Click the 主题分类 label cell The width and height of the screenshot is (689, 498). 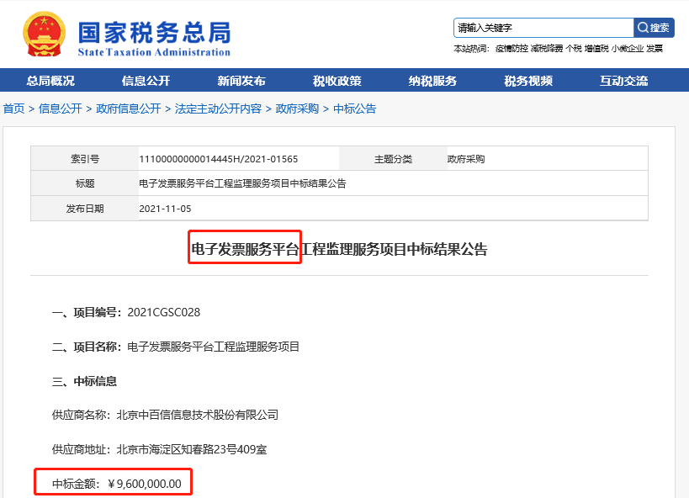point(393,159)
